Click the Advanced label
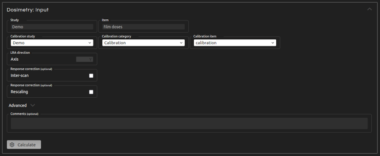Image resolution: width=380 pixels, height=156 pixels. click(18, 105)
